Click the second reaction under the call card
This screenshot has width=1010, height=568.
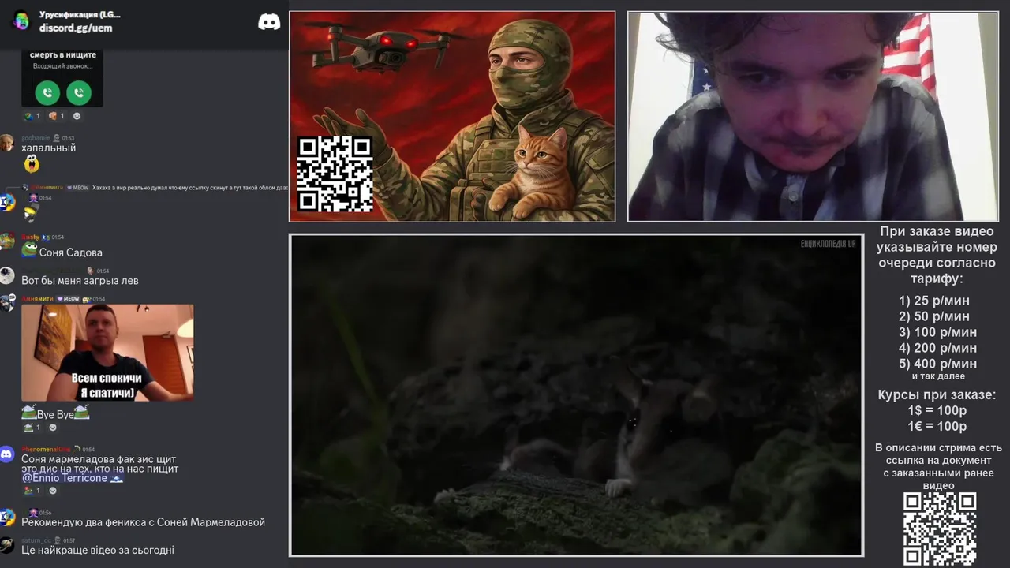56,116
